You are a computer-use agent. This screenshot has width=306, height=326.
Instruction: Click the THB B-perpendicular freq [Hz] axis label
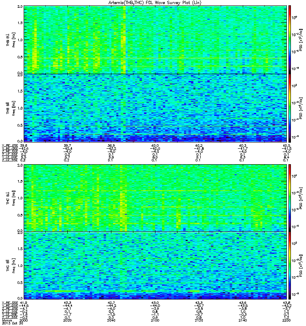tap(13, 40)
